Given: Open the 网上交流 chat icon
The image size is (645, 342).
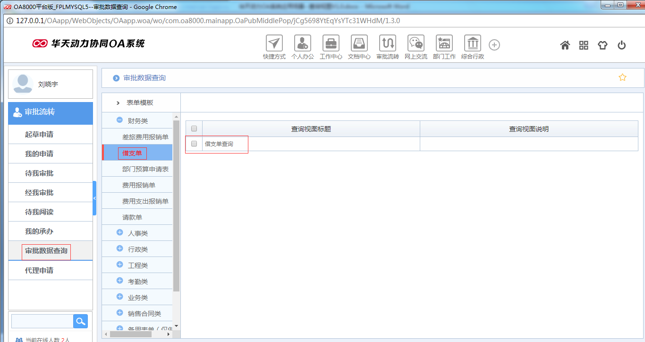Looking at the screenshot, I should [416, 43].
